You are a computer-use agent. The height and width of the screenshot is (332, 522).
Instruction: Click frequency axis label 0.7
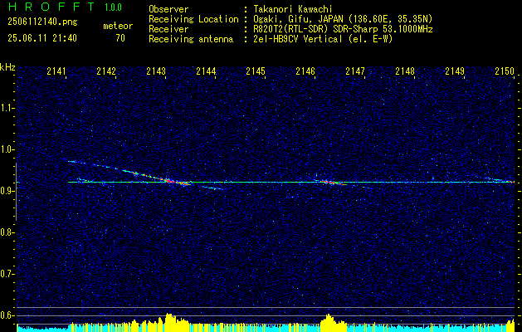[x=7, y=274]
